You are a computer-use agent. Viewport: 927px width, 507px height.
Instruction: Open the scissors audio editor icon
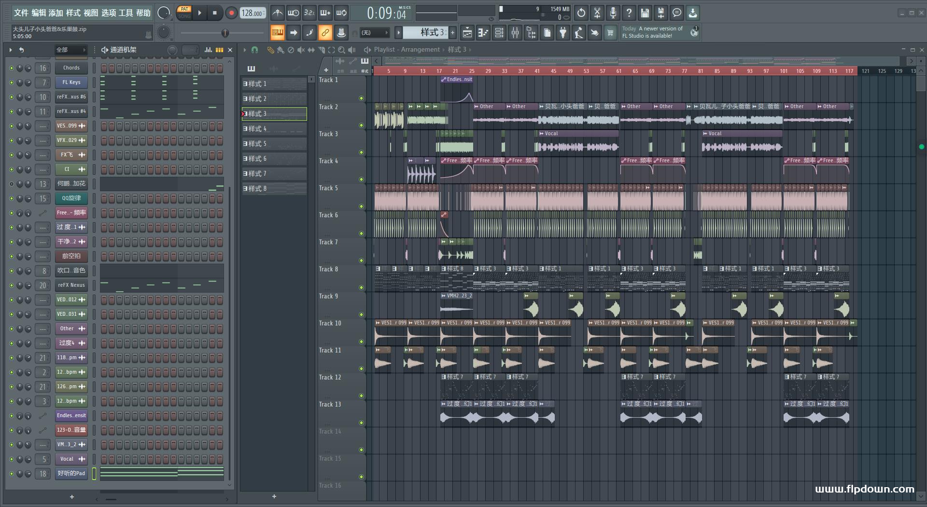point(597,13)
